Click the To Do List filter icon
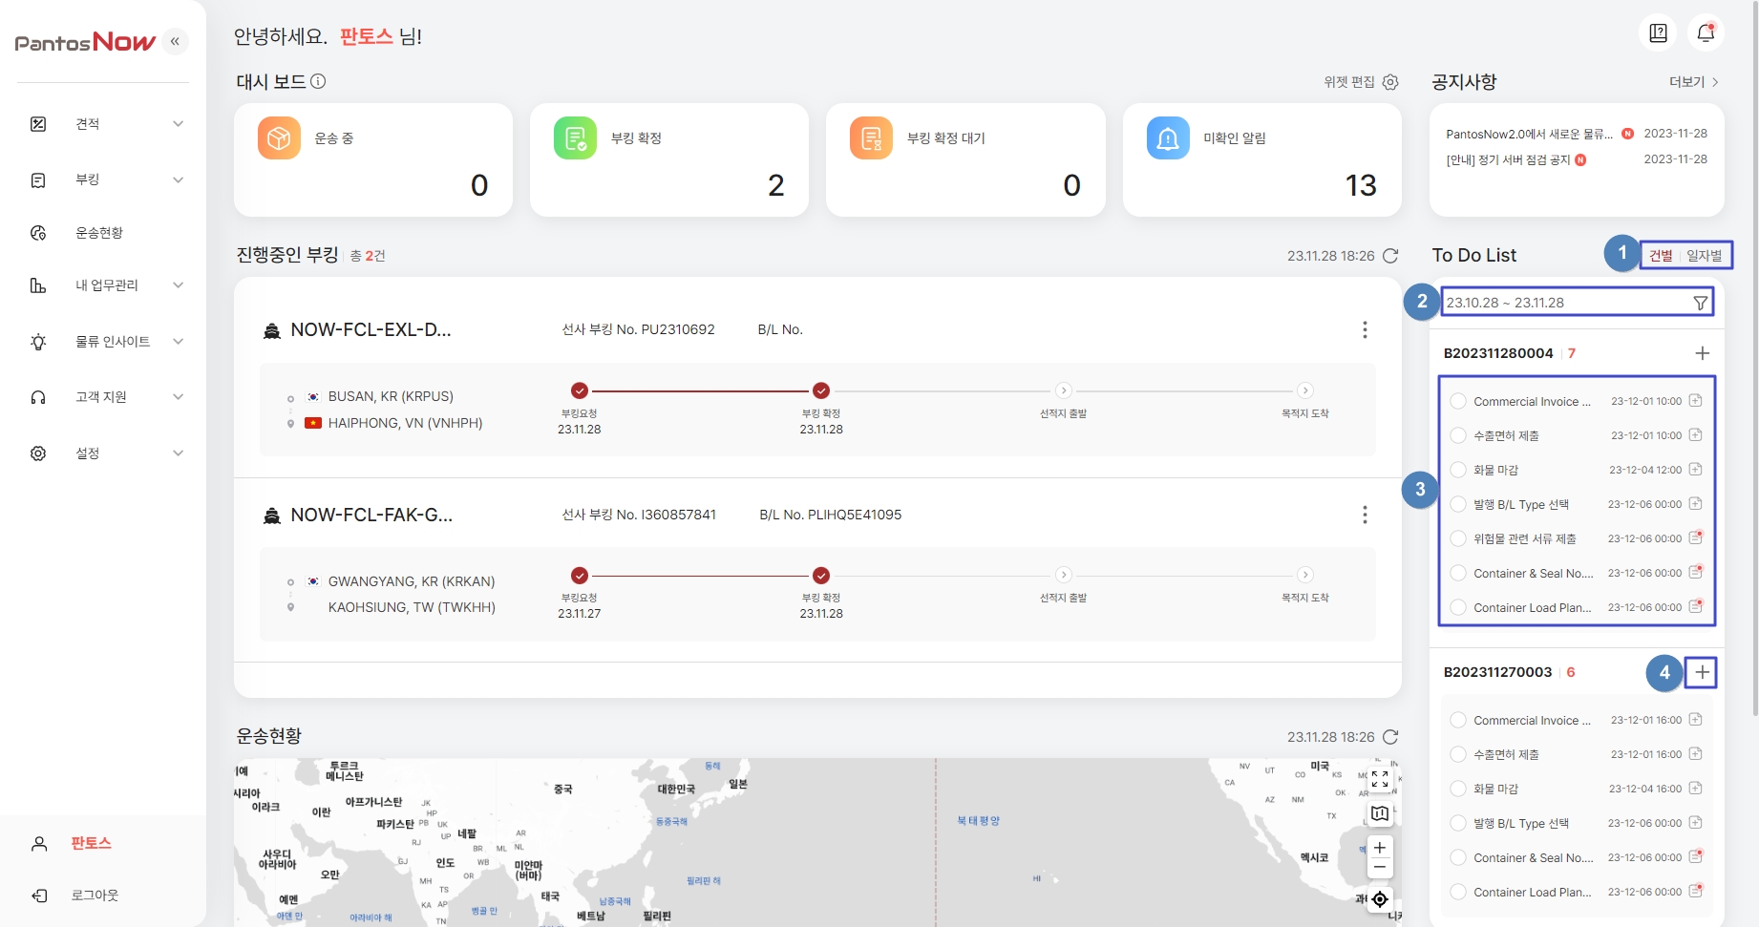Viewport: 1759px width, 927px height. pos(1700,303)
